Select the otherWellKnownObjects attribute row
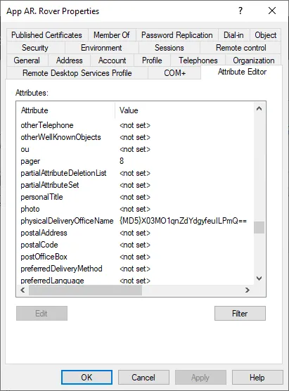This screenshot has width=289, height=391. (x=135, y=137)
